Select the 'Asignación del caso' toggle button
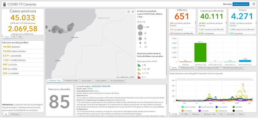 [241, 4]
